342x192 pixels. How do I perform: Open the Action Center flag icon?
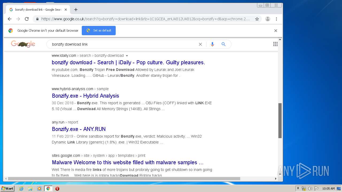click(x=317, y=189)
